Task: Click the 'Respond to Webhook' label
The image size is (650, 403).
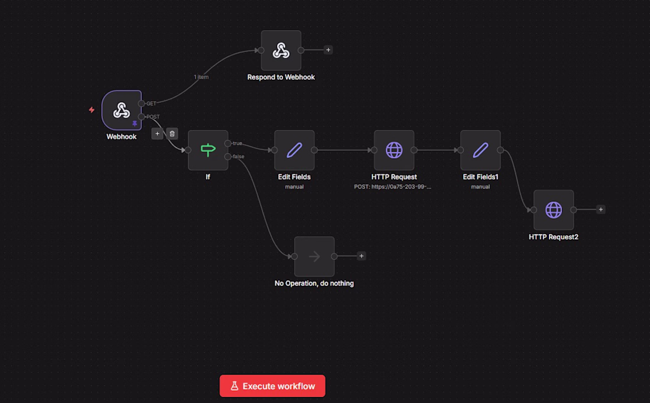Action: (281, 77)
